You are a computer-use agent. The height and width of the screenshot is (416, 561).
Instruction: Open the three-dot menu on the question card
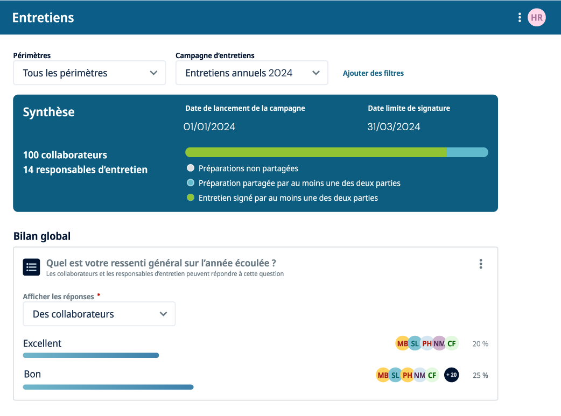click(x=481, y=264)
